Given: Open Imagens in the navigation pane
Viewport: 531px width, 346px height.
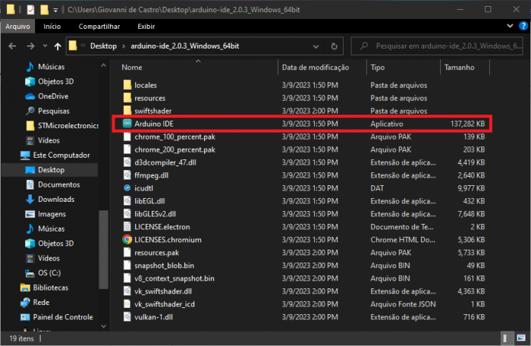Looking at the screenshot, I should [52, 214].
